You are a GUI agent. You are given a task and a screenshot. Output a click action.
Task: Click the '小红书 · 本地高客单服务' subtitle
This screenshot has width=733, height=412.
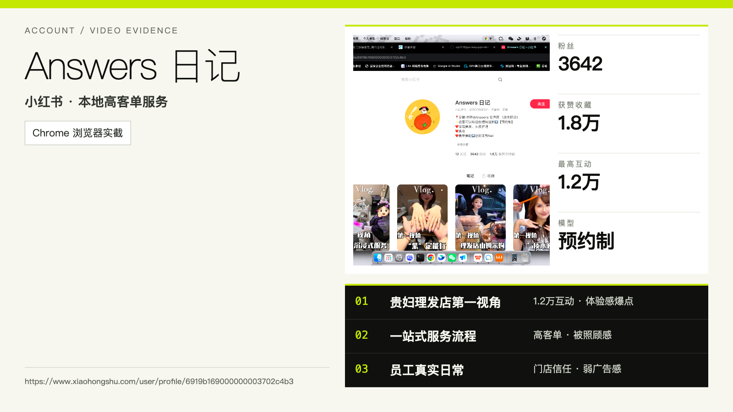(96, 102)
